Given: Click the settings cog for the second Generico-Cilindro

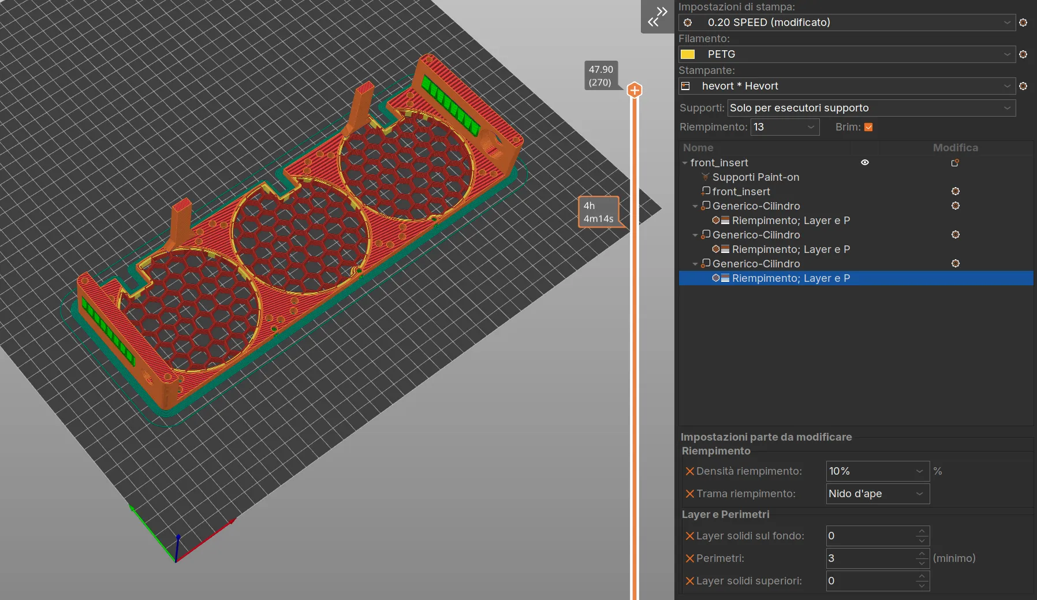Looking at the screenshot, I should [x=956, y=234].
